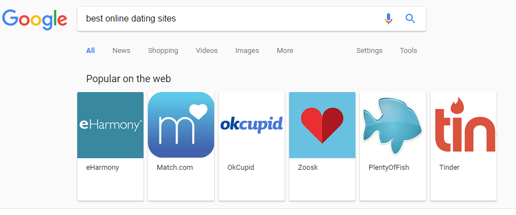The height and width of the screenshot is (215, 516).
Task: Select the Match.com heart logo image
Action: pos(181,125)
